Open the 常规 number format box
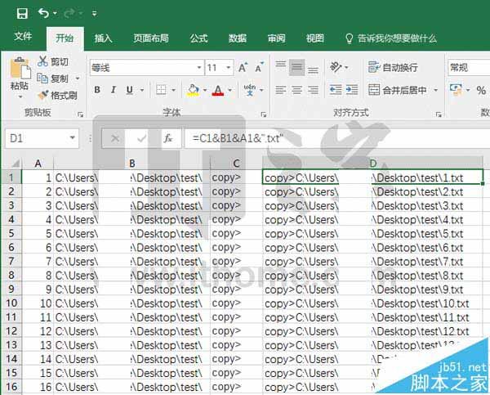This screenshot has width=490, height=395. tap(469, 67)
